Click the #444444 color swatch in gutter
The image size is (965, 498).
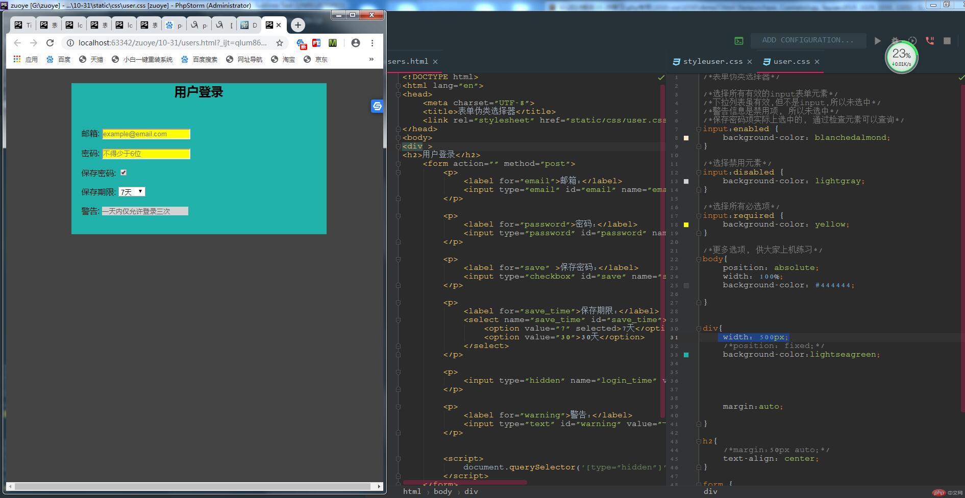[x=686, y=286]
